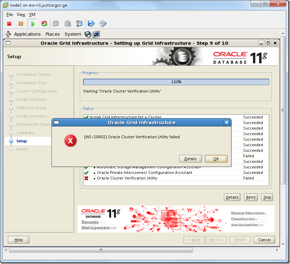This screenshot has height=264, width=290.
Task: Open the View menu
Action: pos(21,15)
